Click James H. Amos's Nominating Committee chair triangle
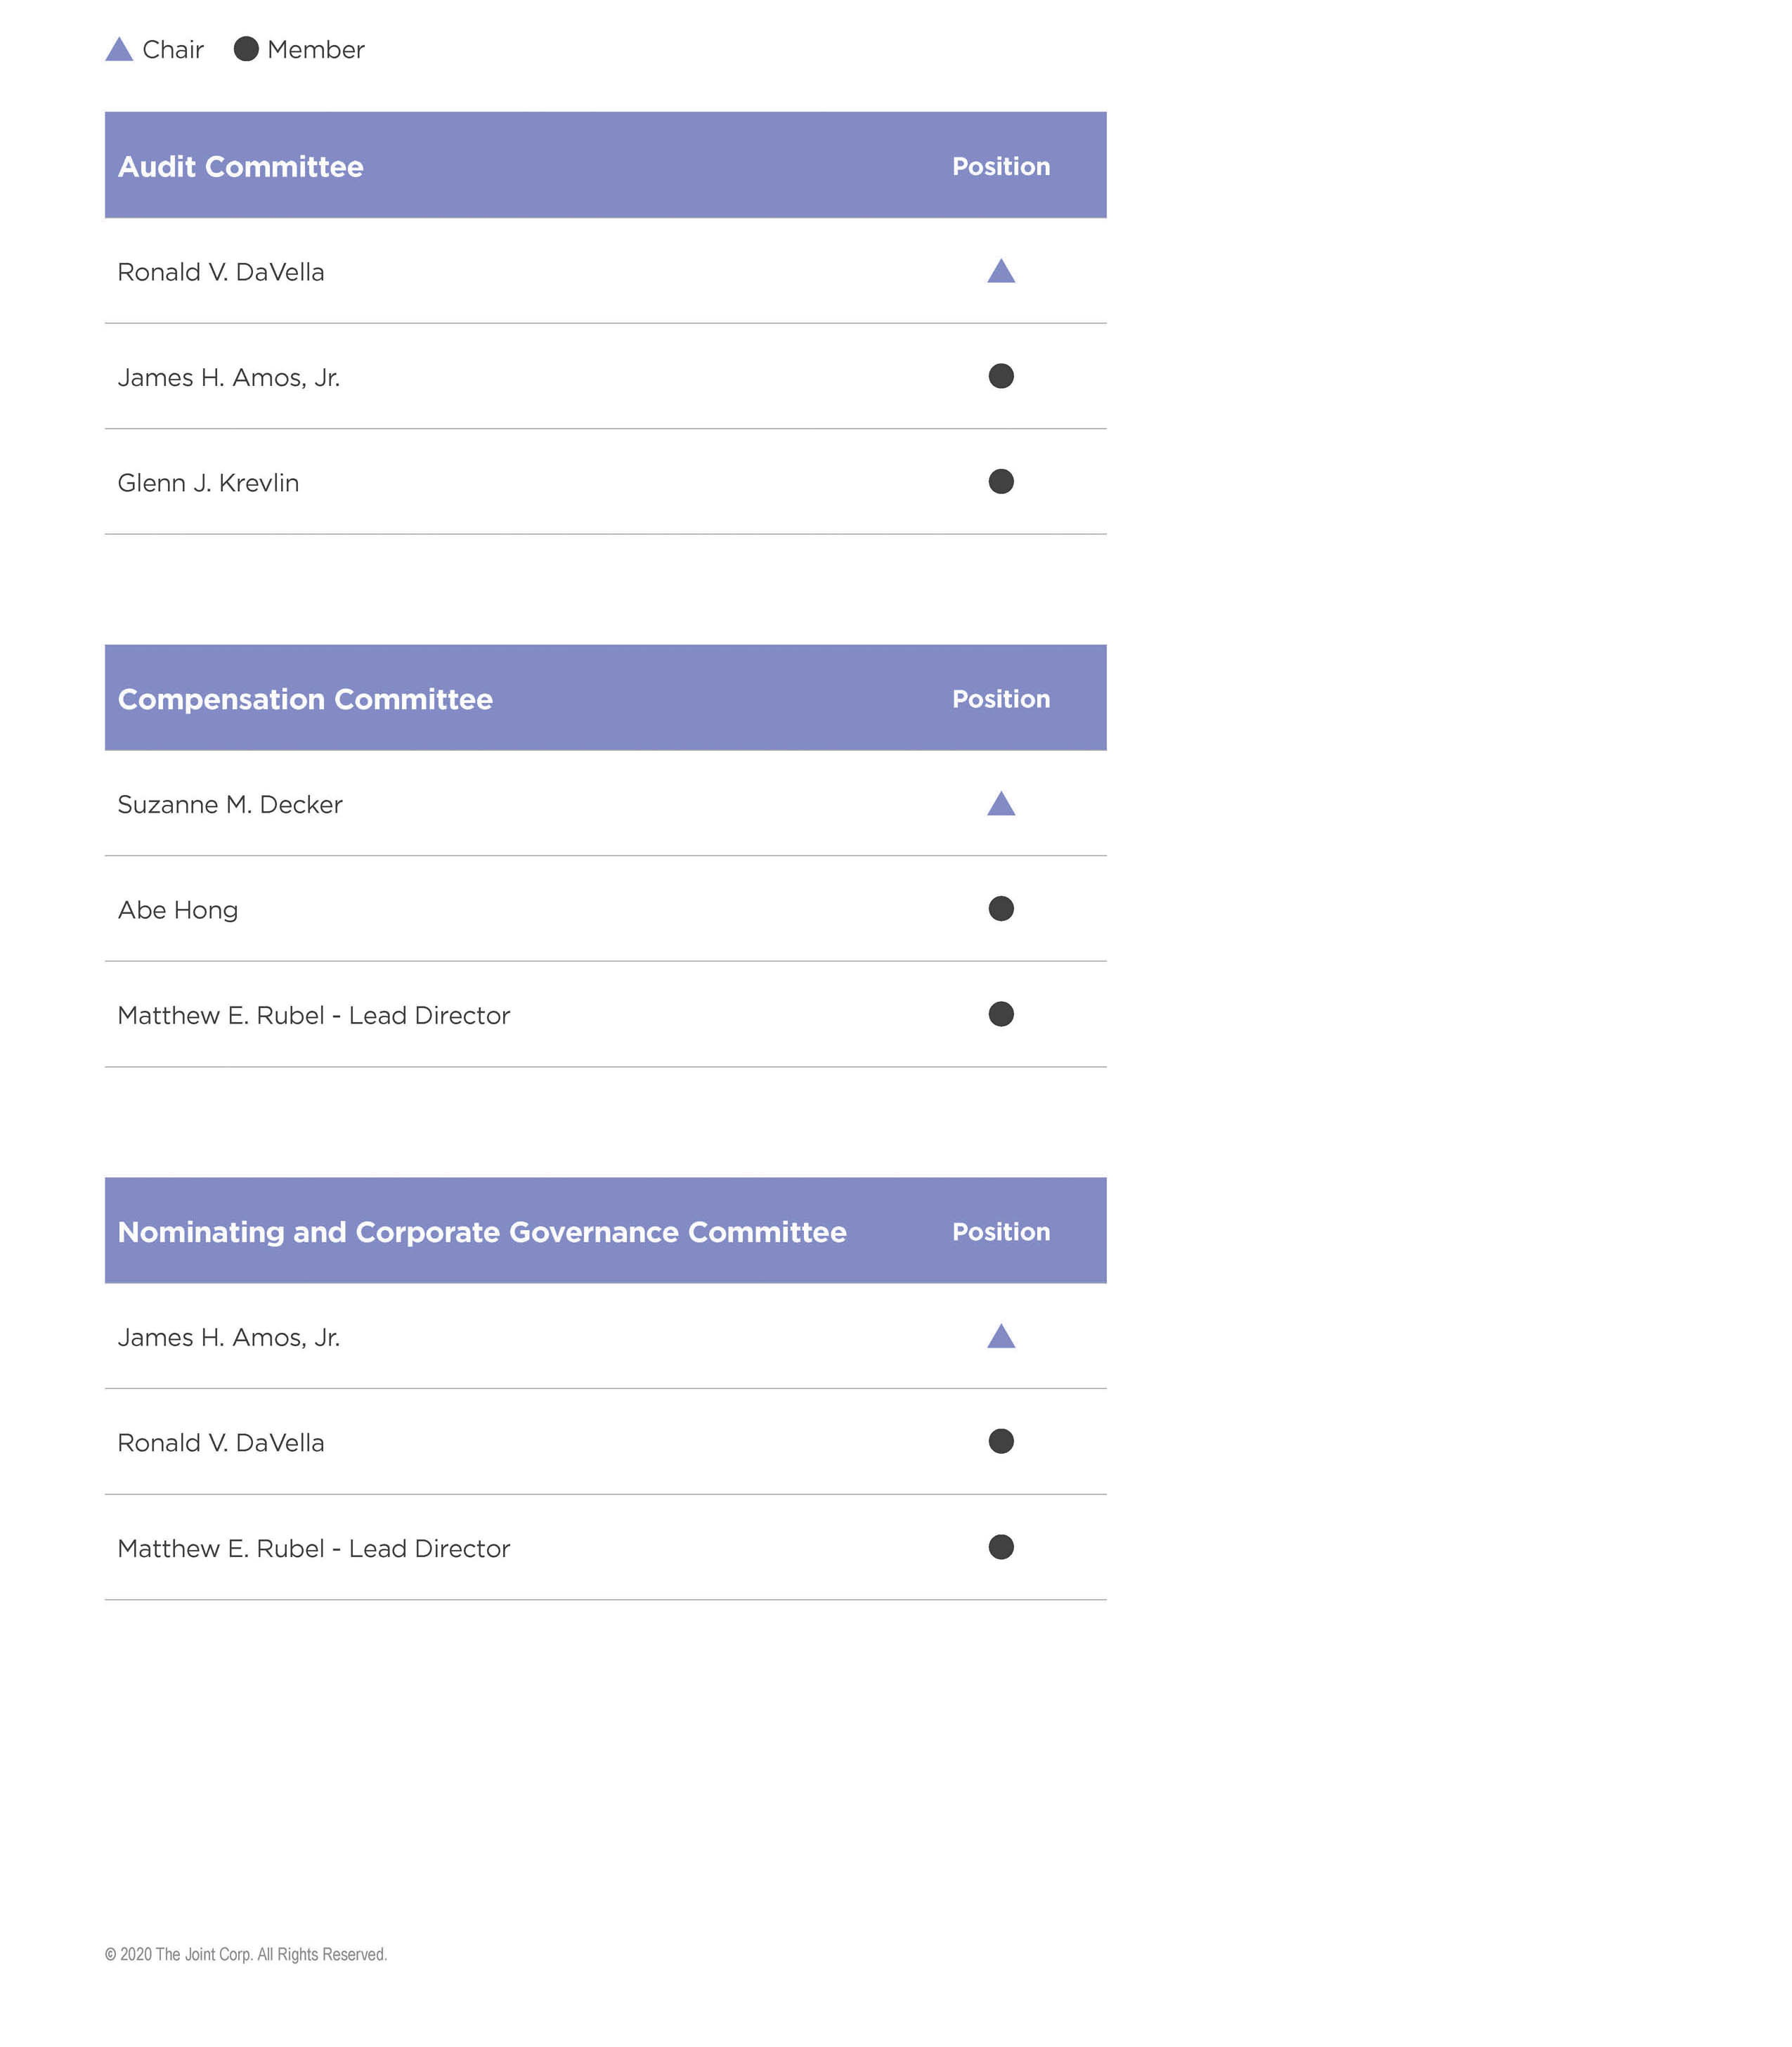1792x2047 pixels. click(1001, 1338)
